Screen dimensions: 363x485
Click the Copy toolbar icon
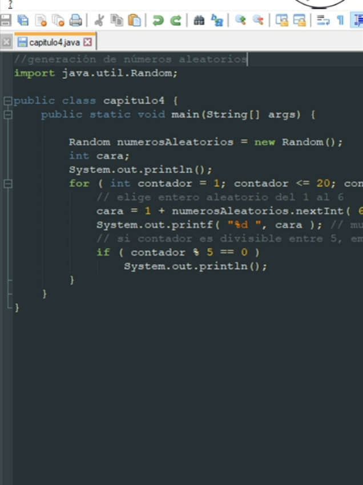tap(116, 21)
